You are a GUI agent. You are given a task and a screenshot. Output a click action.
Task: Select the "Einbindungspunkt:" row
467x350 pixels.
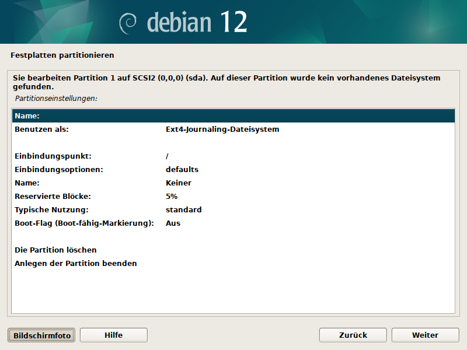(x=53, y=156)
